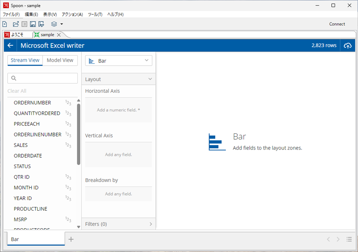Viewport: 358px width, 252px height.
Task: Click the previous tab arrow at the bottom
Action: (x=328, y=239)
